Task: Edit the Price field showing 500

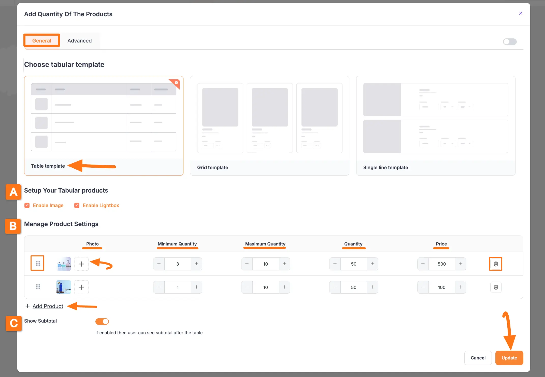Action: coord(442,264)
